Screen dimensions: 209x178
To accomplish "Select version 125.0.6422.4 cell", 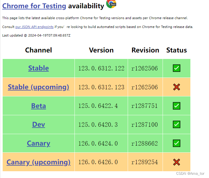I will (101, 106).
